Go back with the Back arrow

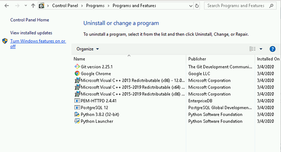click(x=7, y=6)
